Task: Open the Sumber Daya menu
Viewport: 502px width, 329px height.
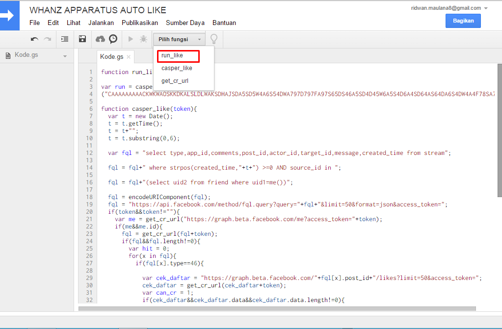Action: [x=185, y=23]
